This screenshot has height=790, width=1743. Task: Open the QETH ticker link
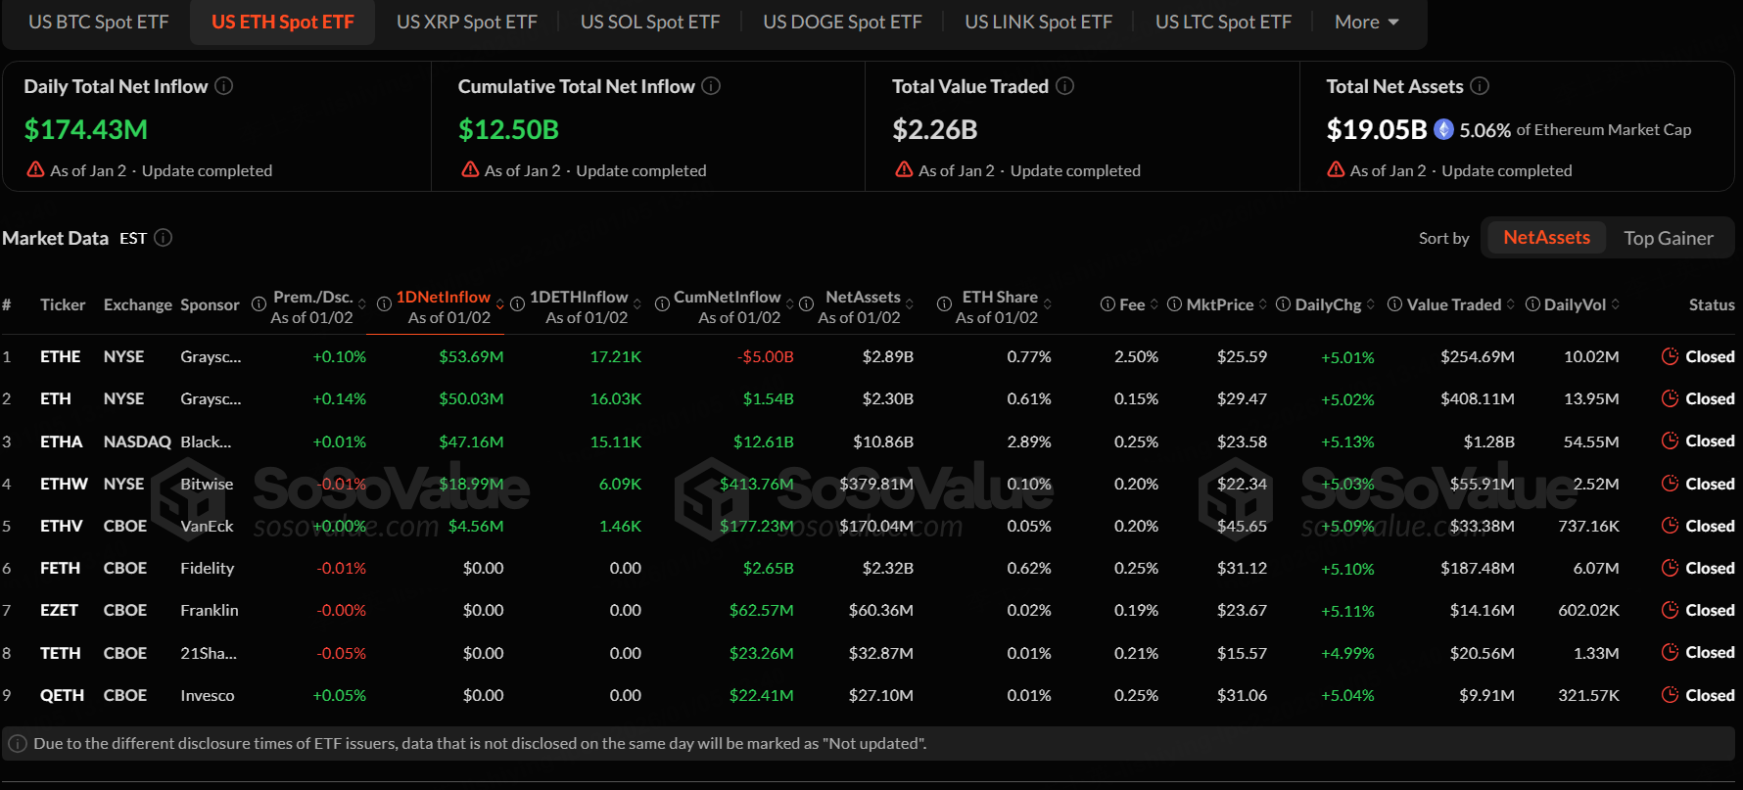[62, 695]
